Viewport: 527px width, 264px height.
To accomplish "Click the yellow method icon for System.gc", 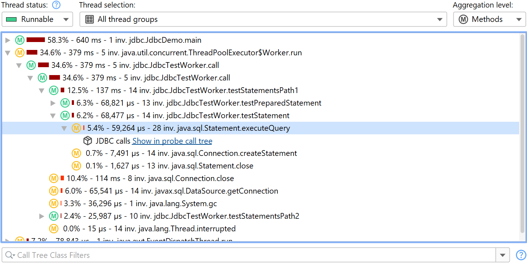I will [54, 204].
